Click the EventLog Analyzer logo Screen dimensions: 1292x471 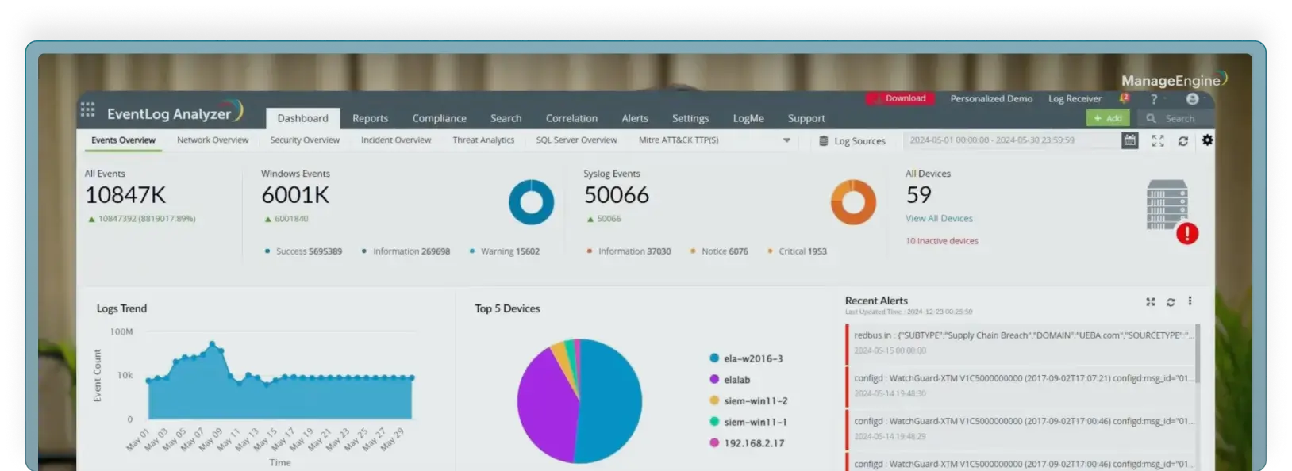point(175,113)
